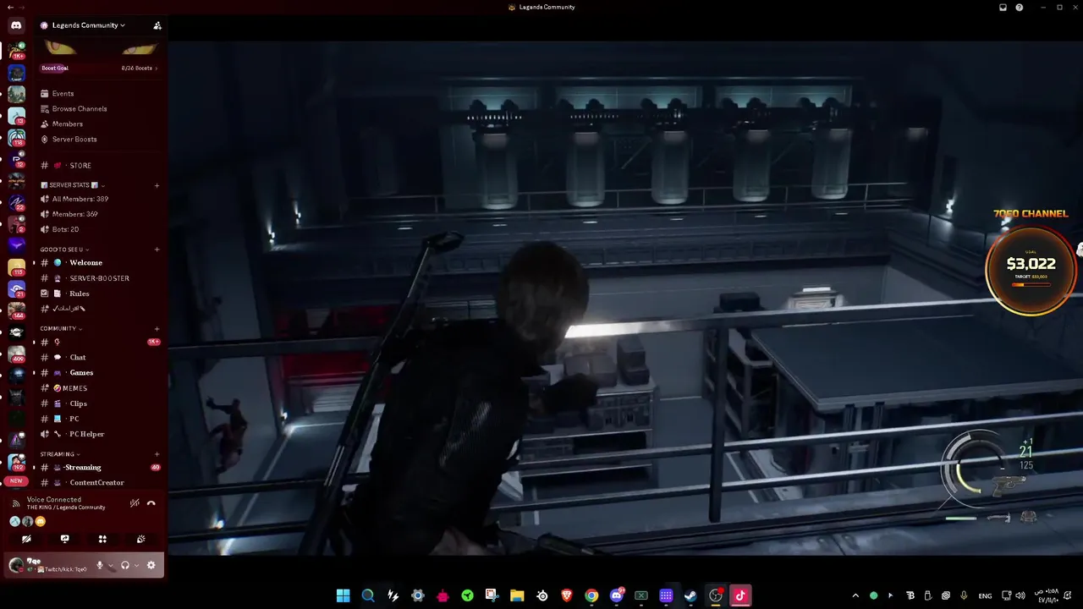1083x609 pixels.
Task: Open the Discord help icon in title bar
Action: coord(1020,7)
